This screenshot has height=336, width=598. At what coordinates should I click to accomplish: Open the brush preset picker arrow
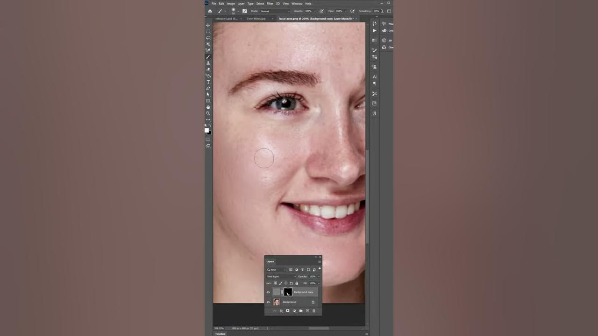(x=238, y=11)
